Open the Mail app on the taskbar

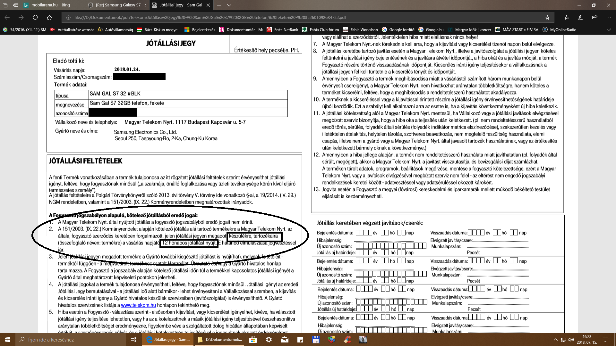coord(284,340)
